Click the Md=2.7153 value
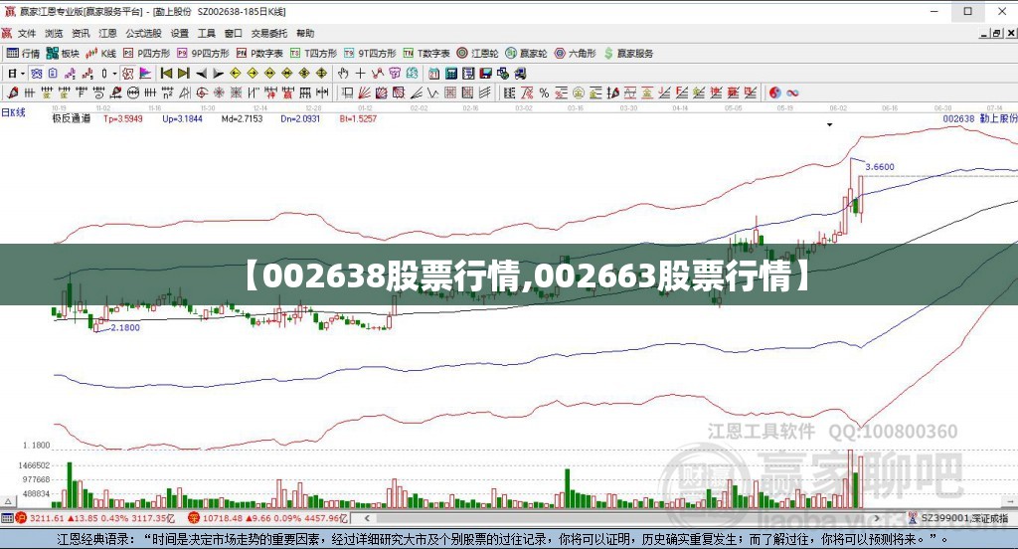 pyautogui.click(x=243, y=119)
